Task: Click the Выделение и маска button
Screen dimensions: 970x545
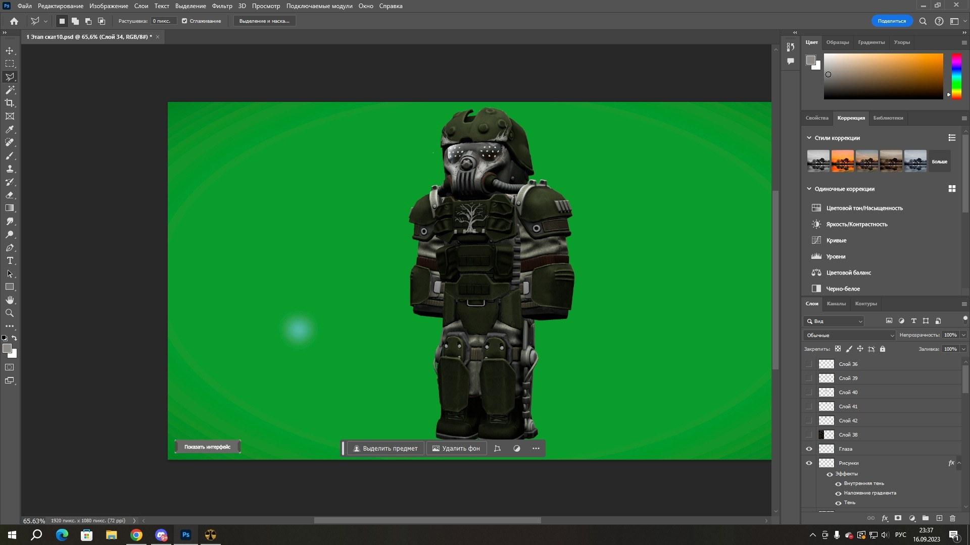Action: point(264,21)
